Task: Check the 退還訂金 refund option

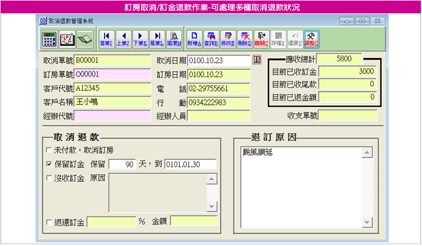Action: tap(49, 222)
